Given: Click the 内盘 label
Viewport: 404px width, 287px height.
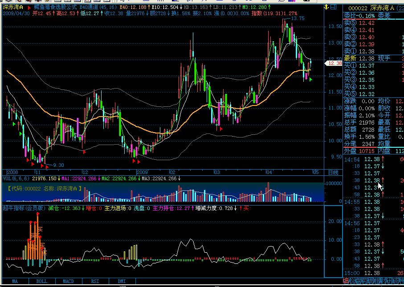Looking at the screenshot, I should [384, 151].
